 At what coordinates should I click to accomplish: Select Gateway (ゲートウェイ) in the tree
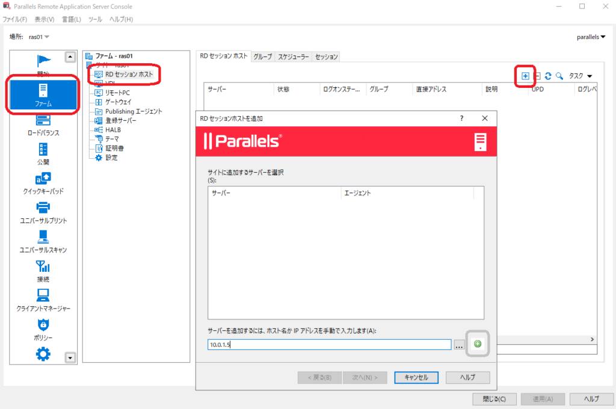[x=118, y=102]
